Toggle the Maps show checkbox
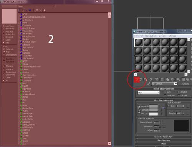The image size is (192, 147). (4, 52)
